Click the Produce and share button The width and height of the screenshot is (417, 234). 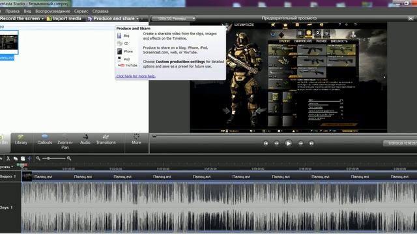coord(111,19)
